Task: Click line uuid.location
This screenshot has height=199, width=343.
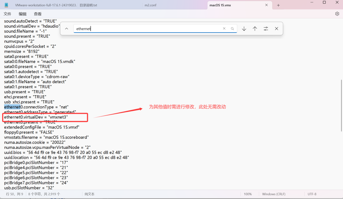Action: click(x=66, y=157)
